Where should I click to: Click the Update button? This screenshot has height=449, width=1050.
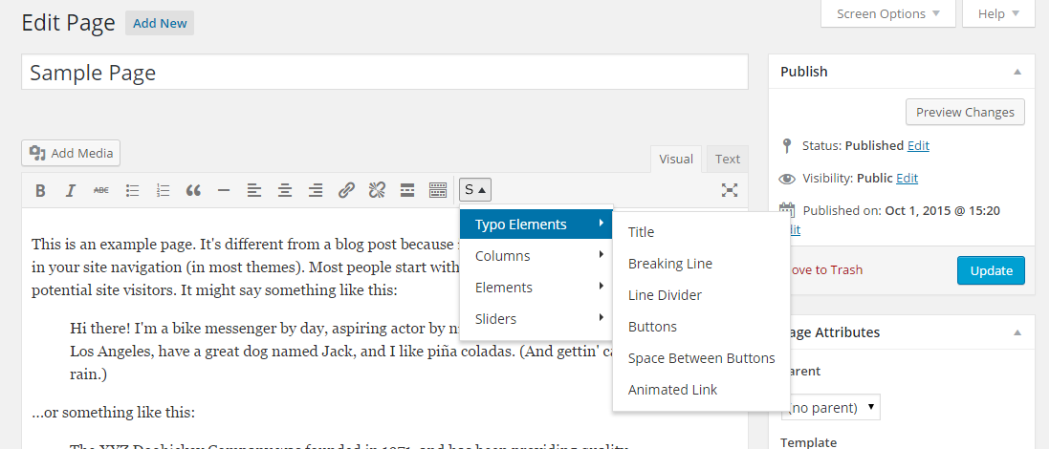click(x=991, y=270)
